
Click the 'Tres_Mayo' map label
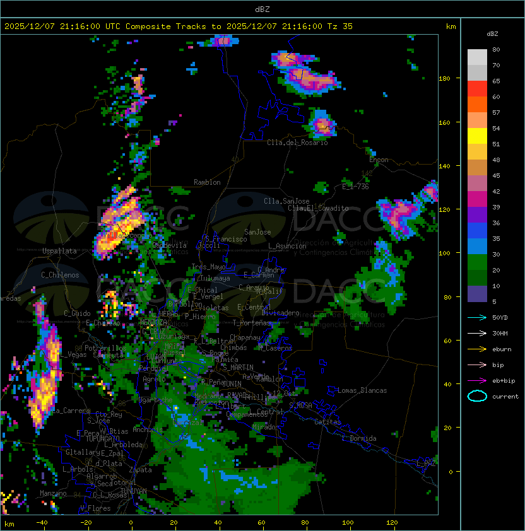[x=208, y=267]
